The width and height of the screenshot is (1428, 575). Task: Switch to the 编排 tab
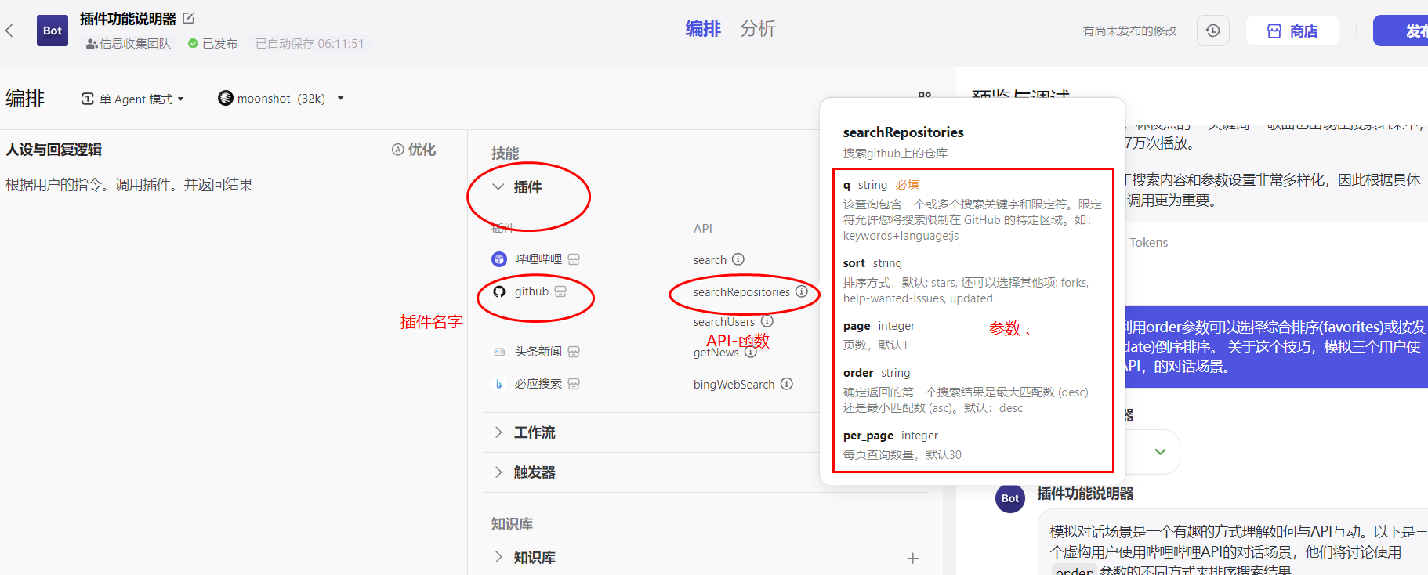tap(703, 29)
